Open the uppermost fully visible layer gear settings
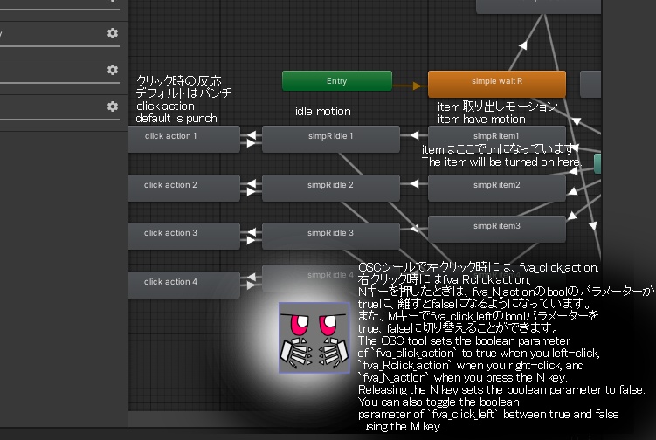The image size is (656, 440). (x=112, y=33)
